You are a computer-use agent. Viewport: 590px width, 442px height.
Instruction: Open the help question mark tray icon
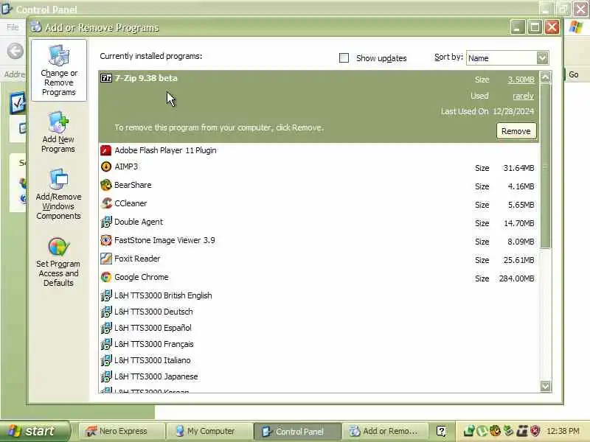click(x=441, y=431)
